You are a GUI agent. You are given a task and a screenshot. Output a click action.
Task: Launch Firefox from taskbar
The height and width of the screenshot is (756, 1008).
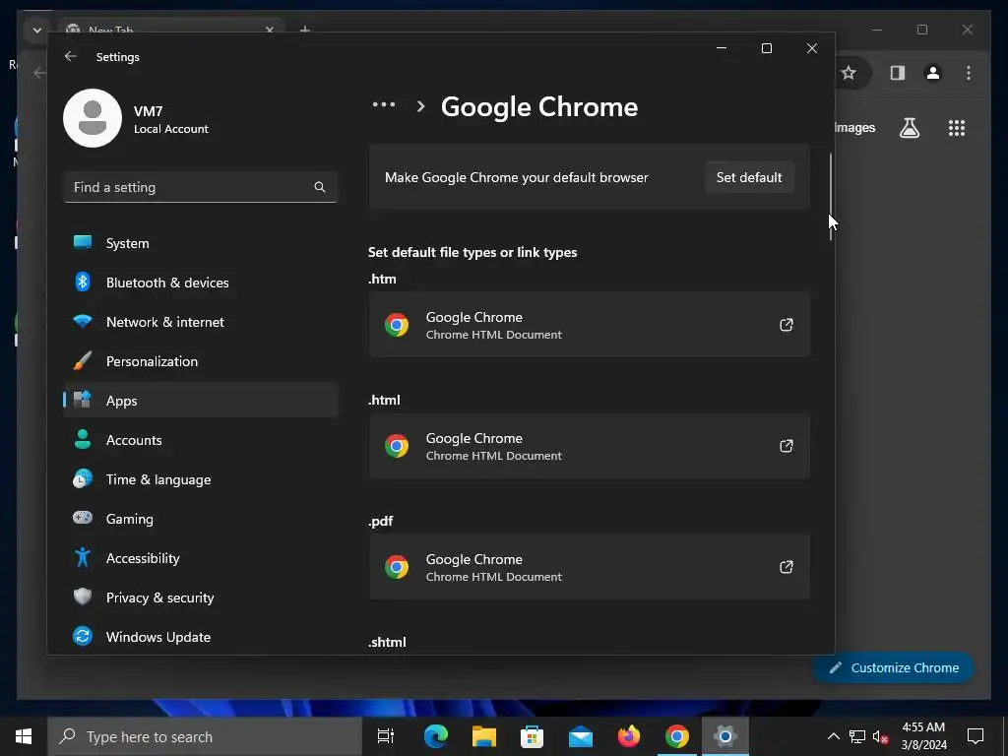[629, 736]
